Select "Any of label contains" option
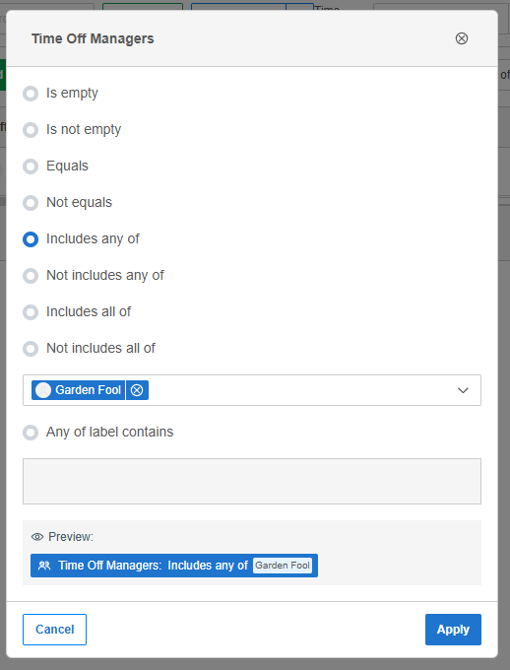510x670 pixels. point(31,433)
